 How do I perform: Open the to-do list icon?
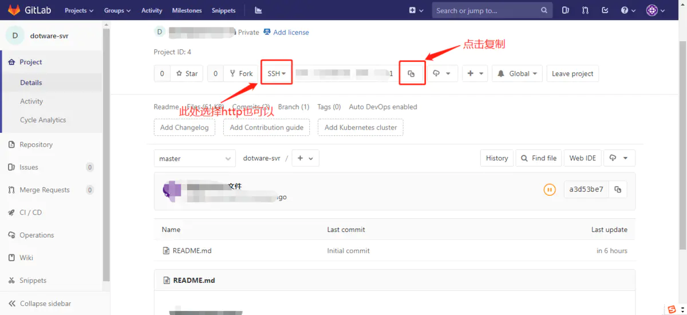pyautogui.click(x=605, y=10)
